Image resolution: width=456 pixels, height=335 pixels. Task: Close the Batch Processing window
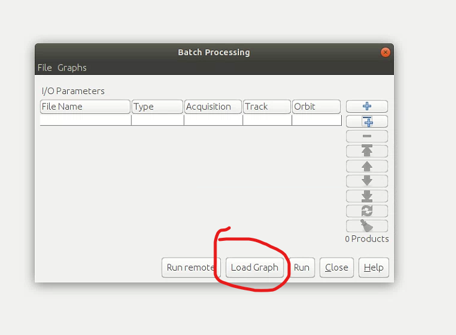(x=385, y=52)
